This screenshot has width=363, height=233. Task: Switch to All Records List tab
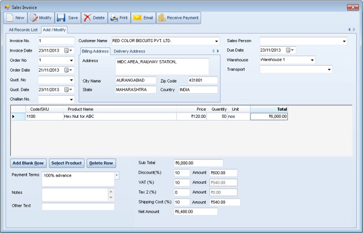click(23, 30)
